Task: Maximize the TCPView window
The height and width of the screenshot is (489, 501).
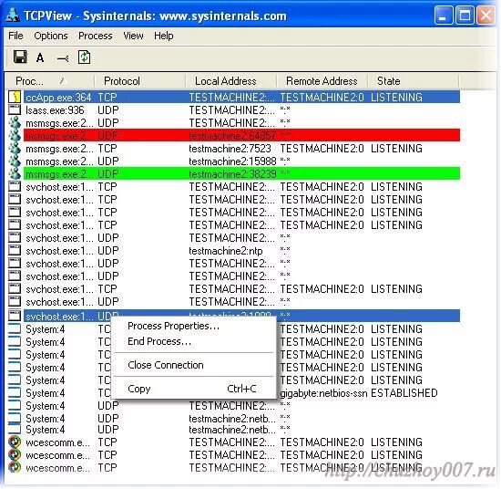Action: 465,16
